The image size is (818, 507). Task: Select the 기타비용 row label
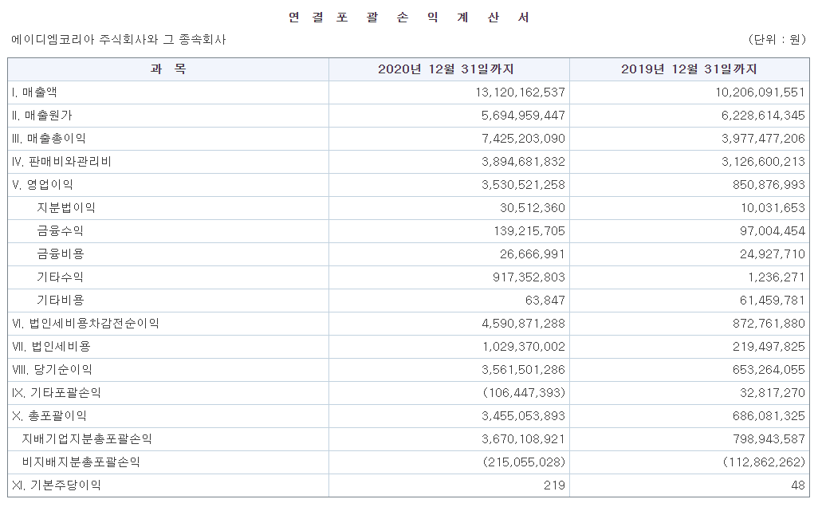(60, 301)
